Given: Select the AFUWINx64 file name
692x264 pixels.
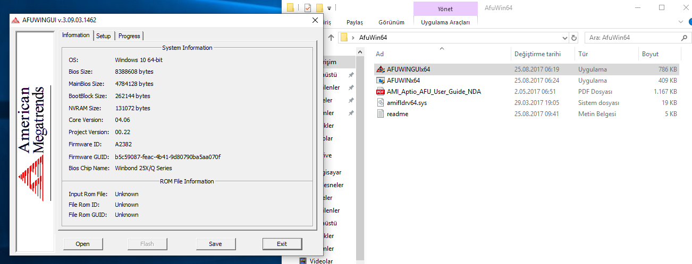Looking at the screenshot, I should (x=403, y=81).
